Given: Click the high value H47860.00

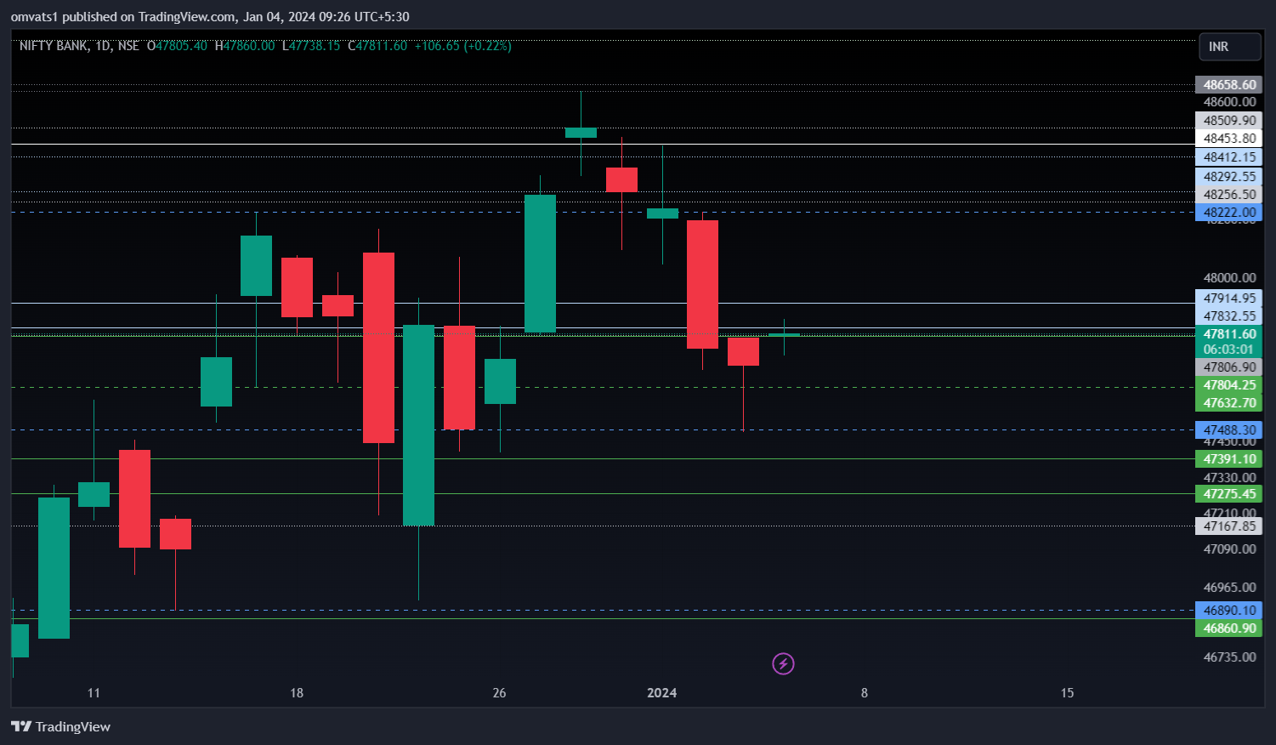Looking at the screenshot, I should click(245, 46).
